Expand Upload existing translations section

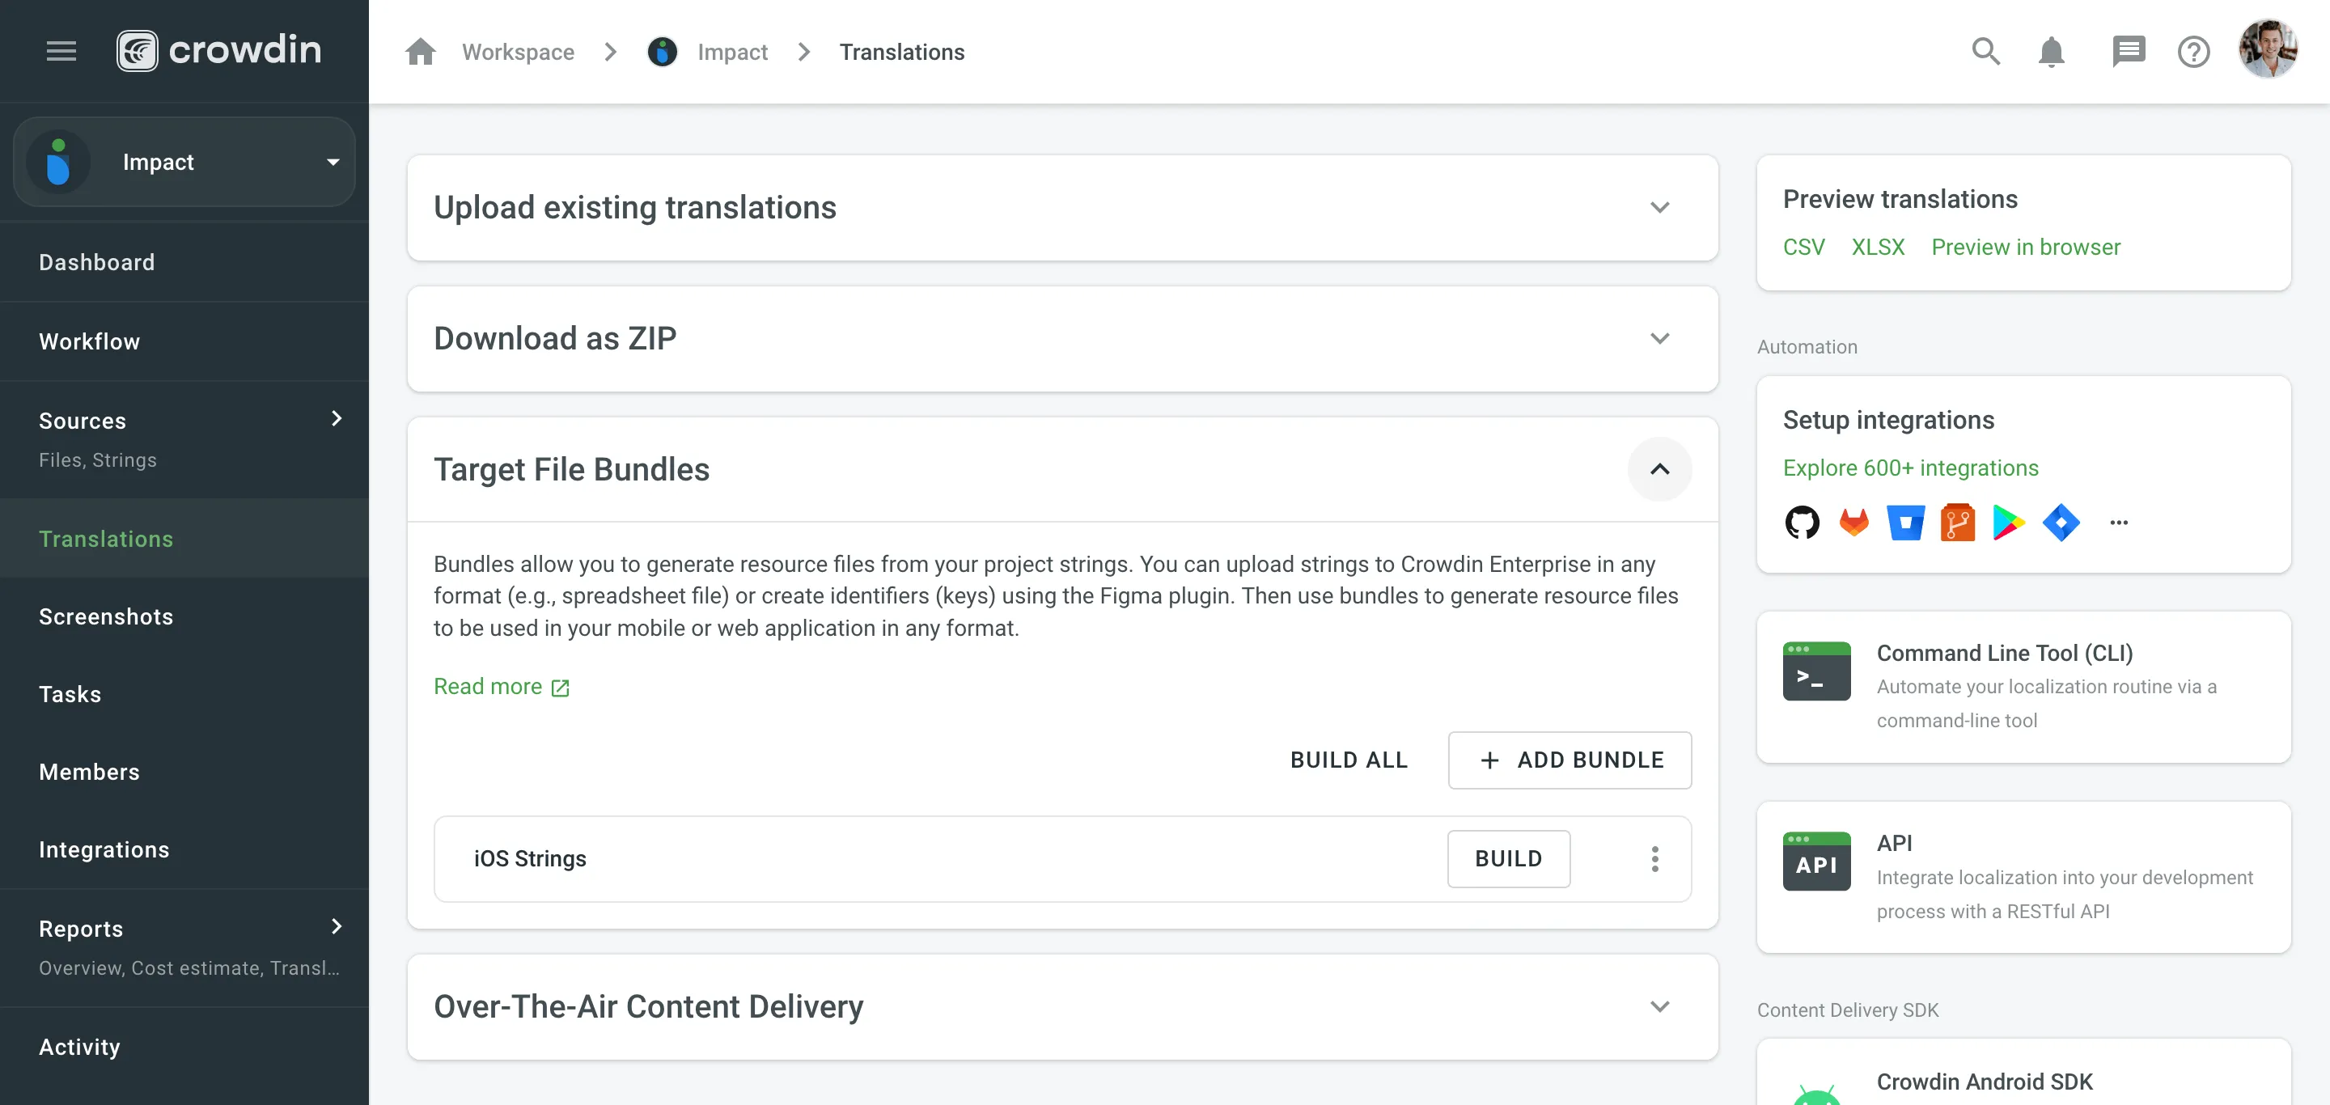click(x=1660, y=208)
